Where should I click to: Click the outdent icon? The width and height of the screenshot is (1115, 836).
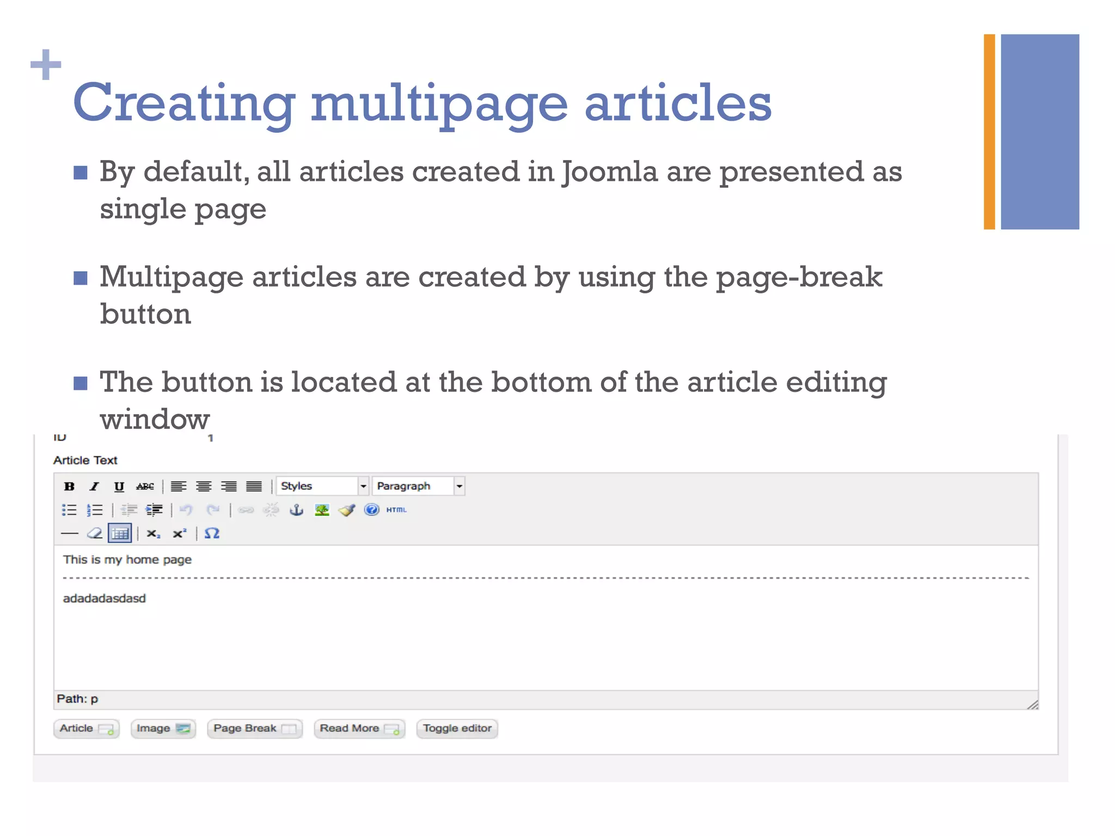pos(129,510)
